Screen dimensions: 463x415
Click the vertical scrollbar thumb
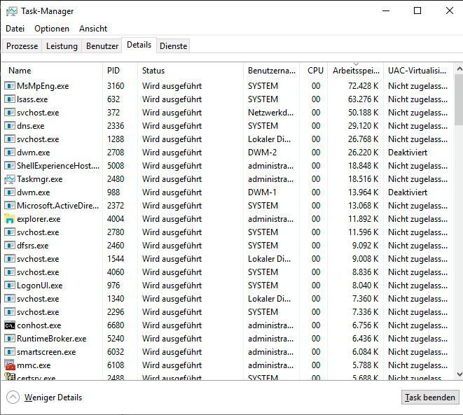pos(459,100)
